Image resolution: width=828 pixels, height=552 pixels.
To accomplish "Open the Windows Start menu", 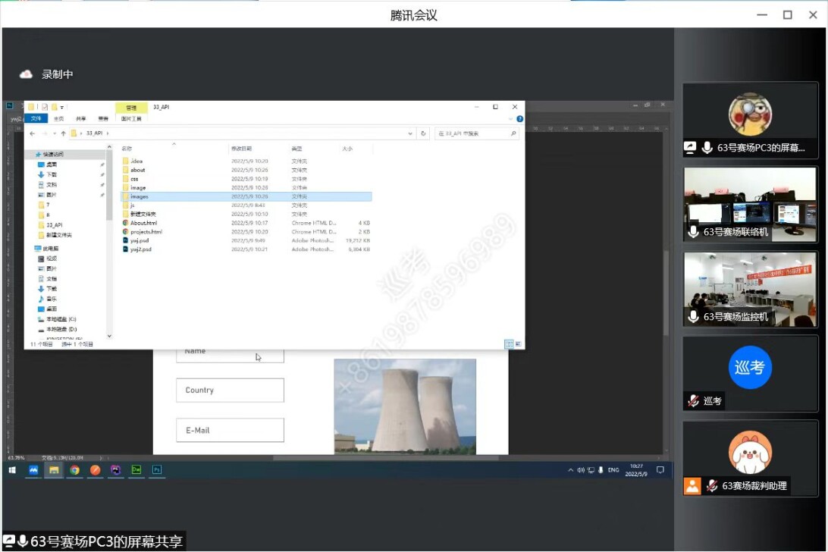I will [12, 470].
